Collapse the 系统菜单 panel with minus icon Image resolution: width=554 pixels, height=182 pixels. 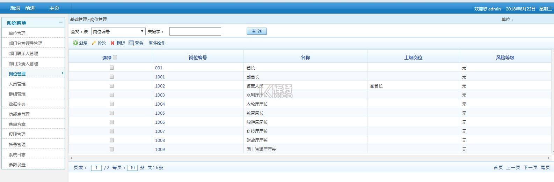[x=60, y=22]
